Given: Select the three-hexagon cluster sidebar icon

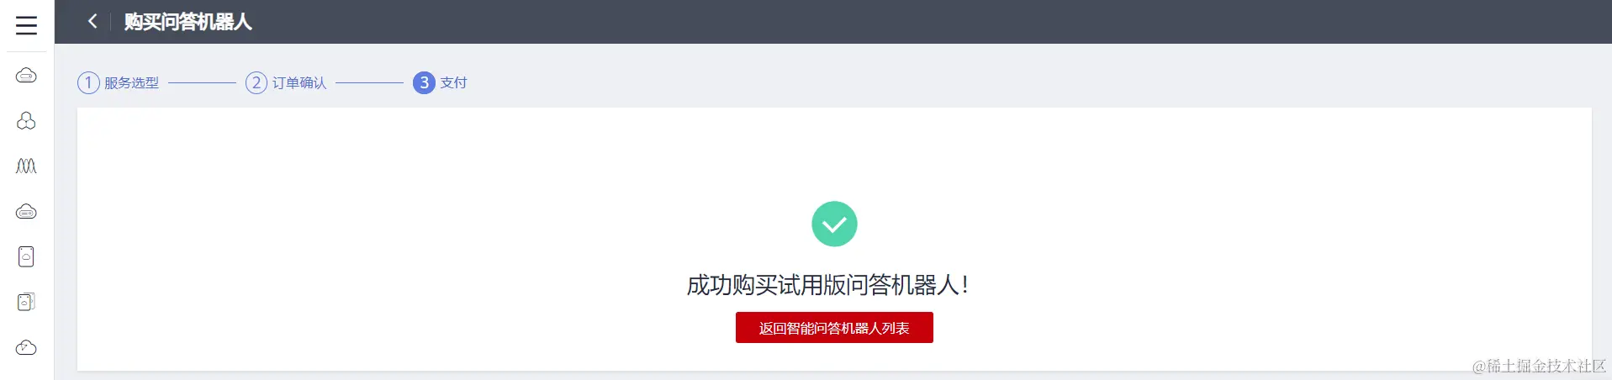Looking at the screenshot, I should click(x=26, y=121).
